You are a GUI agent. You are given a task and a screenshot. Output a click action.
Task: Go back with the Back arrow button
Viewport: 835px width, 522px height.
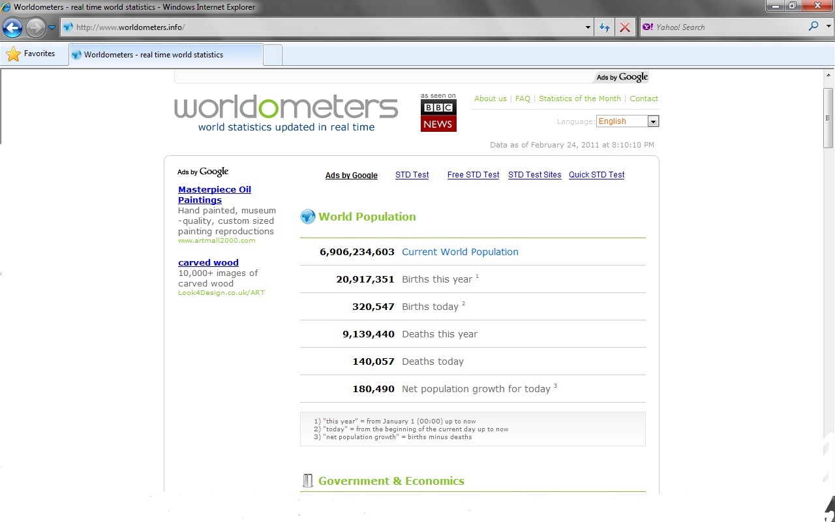tap(13, 27)
